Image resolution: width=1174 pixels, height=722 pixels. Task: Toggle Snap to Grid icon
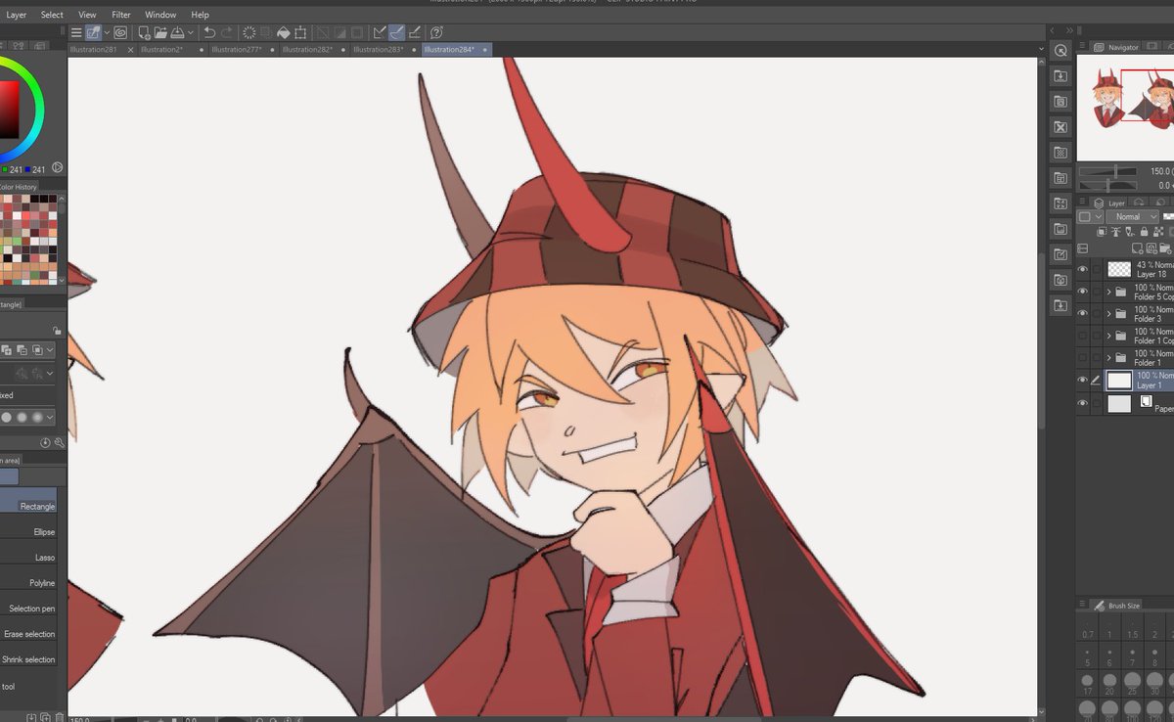click(415, 32)
